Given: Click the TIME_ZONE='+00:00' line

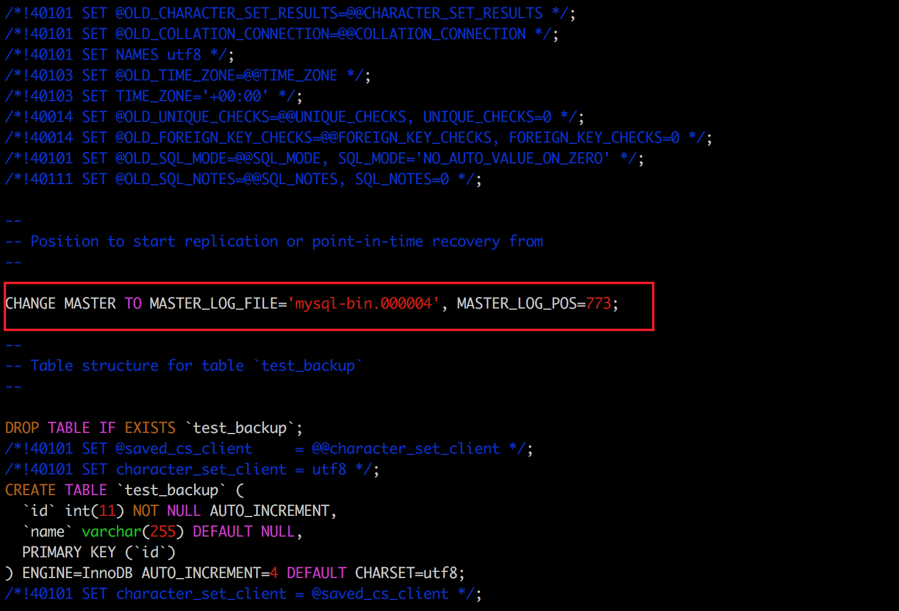Looking at the screenshot, I should 154,96.
